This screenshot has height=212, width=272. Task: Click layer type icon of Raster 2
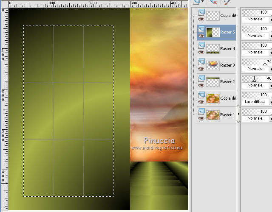(201, 78)
